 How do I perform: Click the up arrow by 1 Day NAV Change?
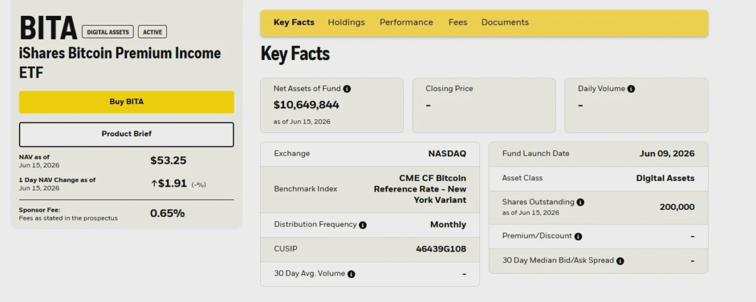(x=154, y=183)
